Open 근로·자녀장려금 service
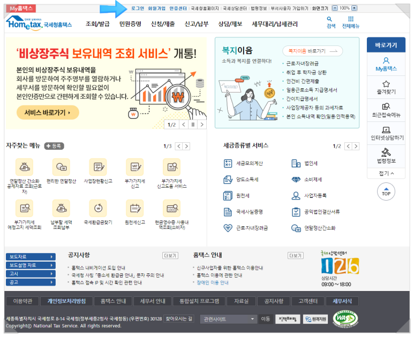This screenshot has width=414, height=337. click(245, 228)
